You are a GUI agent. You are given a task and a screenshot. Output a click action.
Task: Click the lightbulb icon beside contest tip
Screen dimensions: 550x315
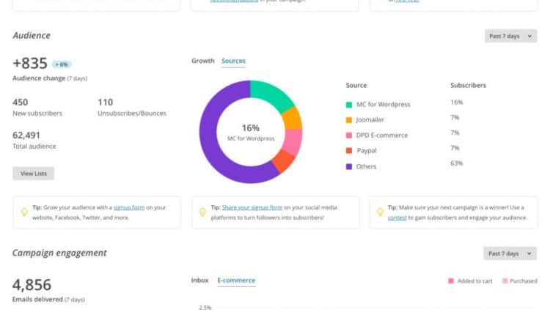(x=380, y=212)
